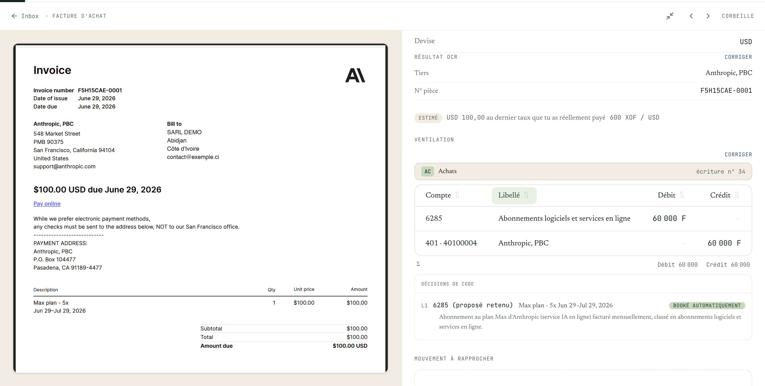The width and height of the screenshot is (765, 386).
Task: Click the Tiers value Anthropic, PBC
Action: tap(728, 73)
